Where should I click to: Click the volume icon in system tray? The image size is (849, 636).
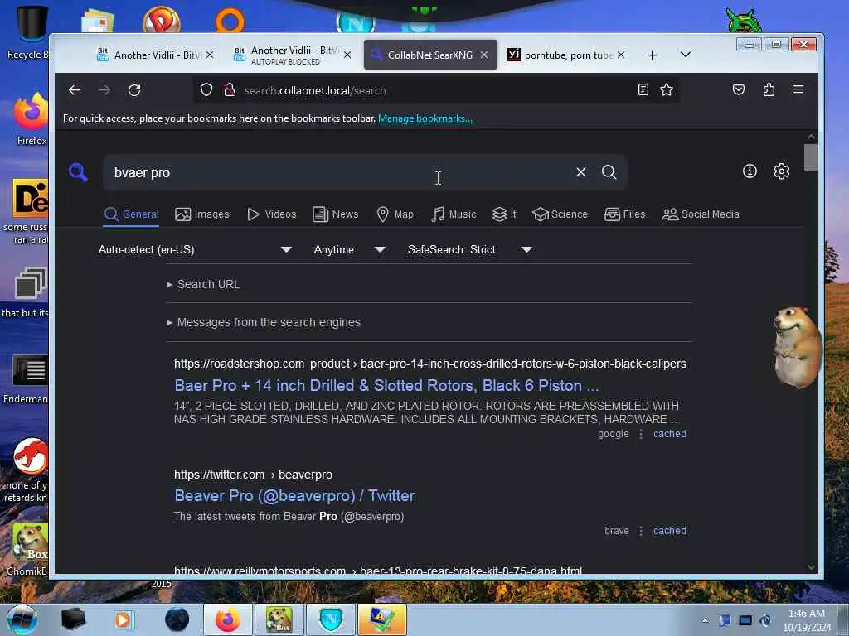point(765,620)
